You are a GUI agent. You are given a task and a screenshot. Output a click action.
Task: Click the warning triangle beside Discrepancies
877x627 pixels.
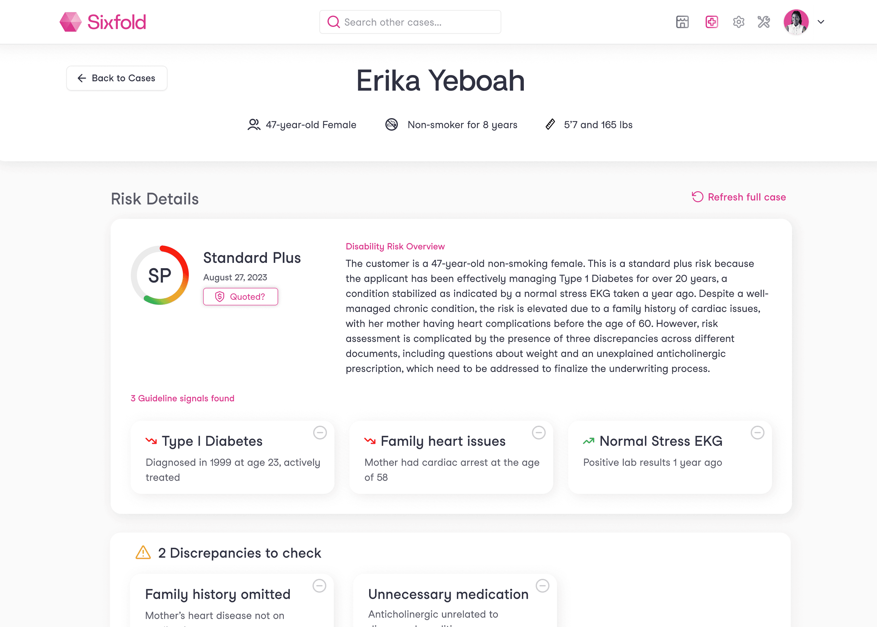(x=143, y=553)
